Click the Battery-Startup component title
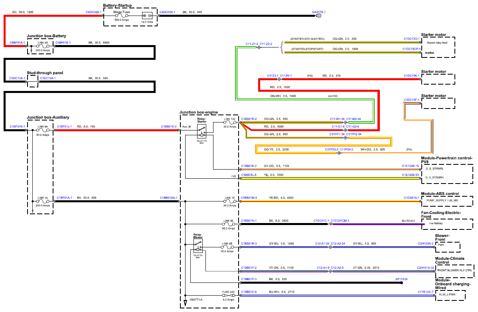The height and width of the screenshot is (312, 478). point(117,6)
